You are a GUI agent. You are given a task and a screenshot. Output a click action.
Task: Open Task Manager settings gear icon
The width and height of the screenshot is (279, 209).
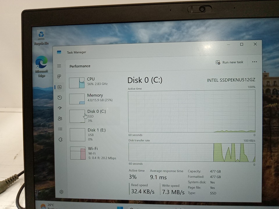pos(61,192)
